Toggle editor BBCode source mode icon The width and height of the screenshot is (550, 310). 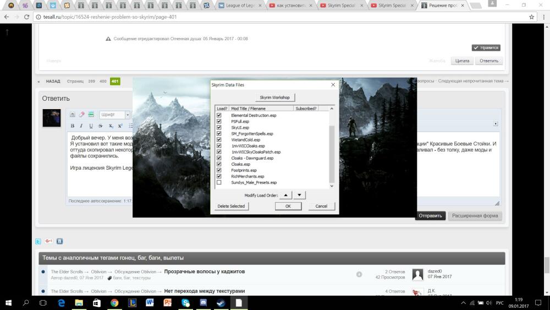(x=72, y=115)
